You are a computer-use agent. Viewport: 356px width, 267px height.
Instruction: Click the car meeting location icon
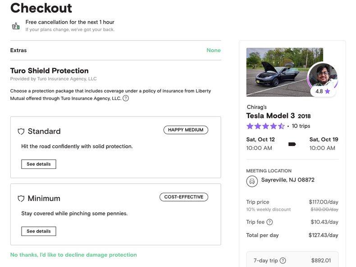[251, 181]
